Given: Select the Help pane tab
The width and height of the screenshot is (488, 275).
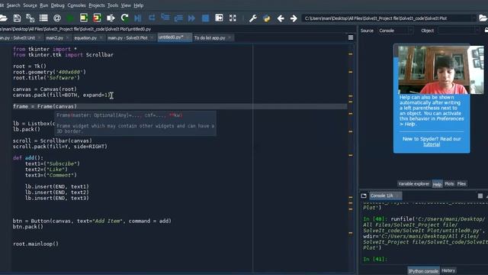Looking at the screenshot, I should [437, 184].
